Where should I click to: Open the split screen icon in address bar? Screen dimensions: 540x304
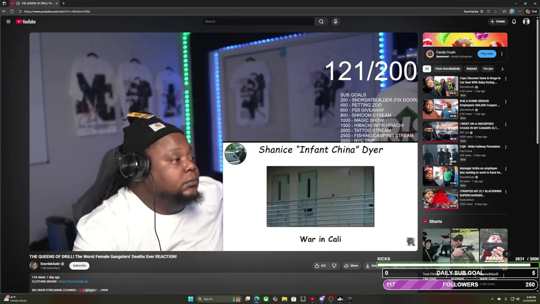tap(488, 11)
